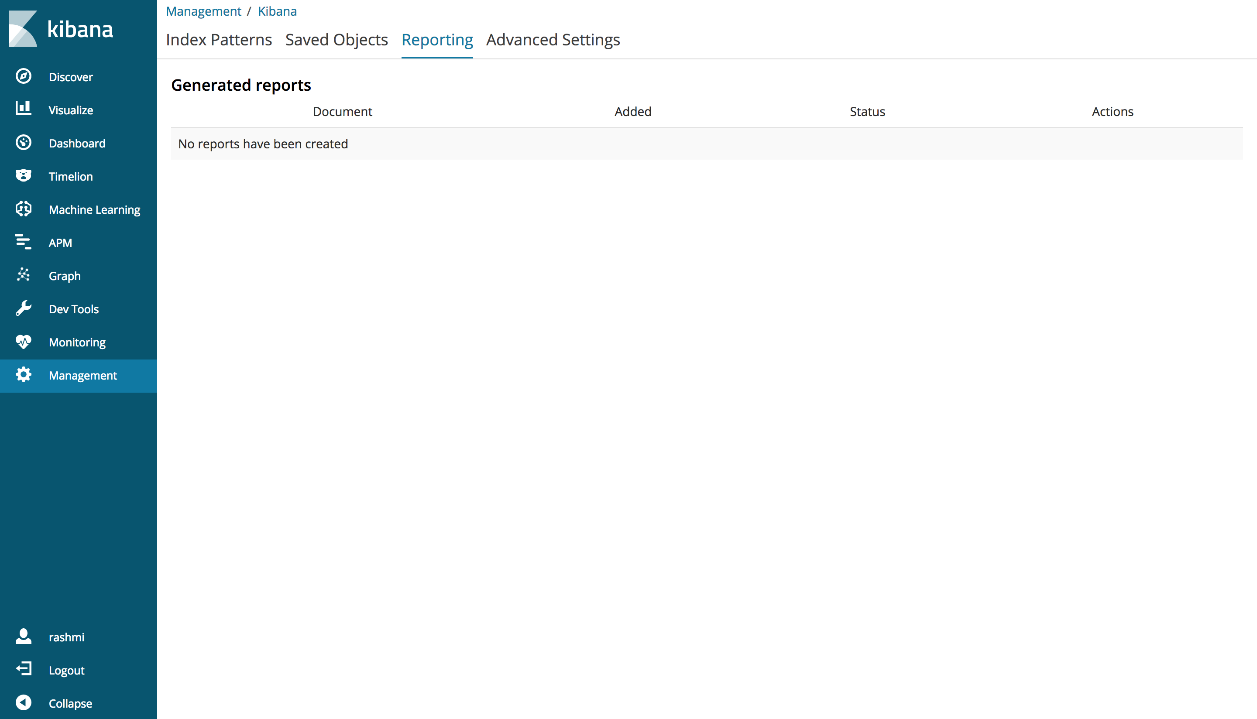The width and height of the screenshot is (1257, 719).
Task: Select the Graph icon
Action: [23, 276]
